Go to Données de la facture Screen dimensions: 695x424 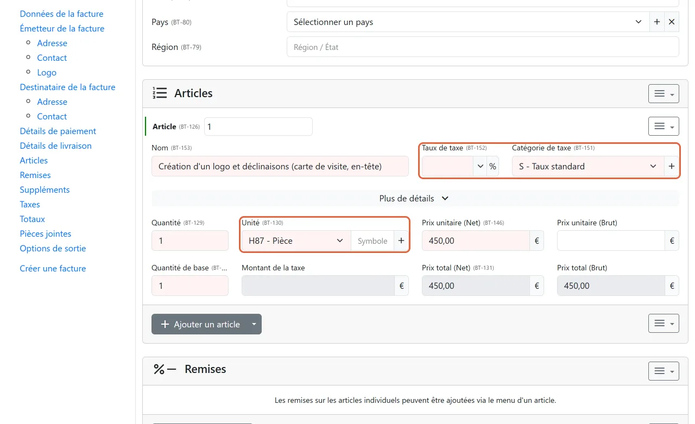61,14
